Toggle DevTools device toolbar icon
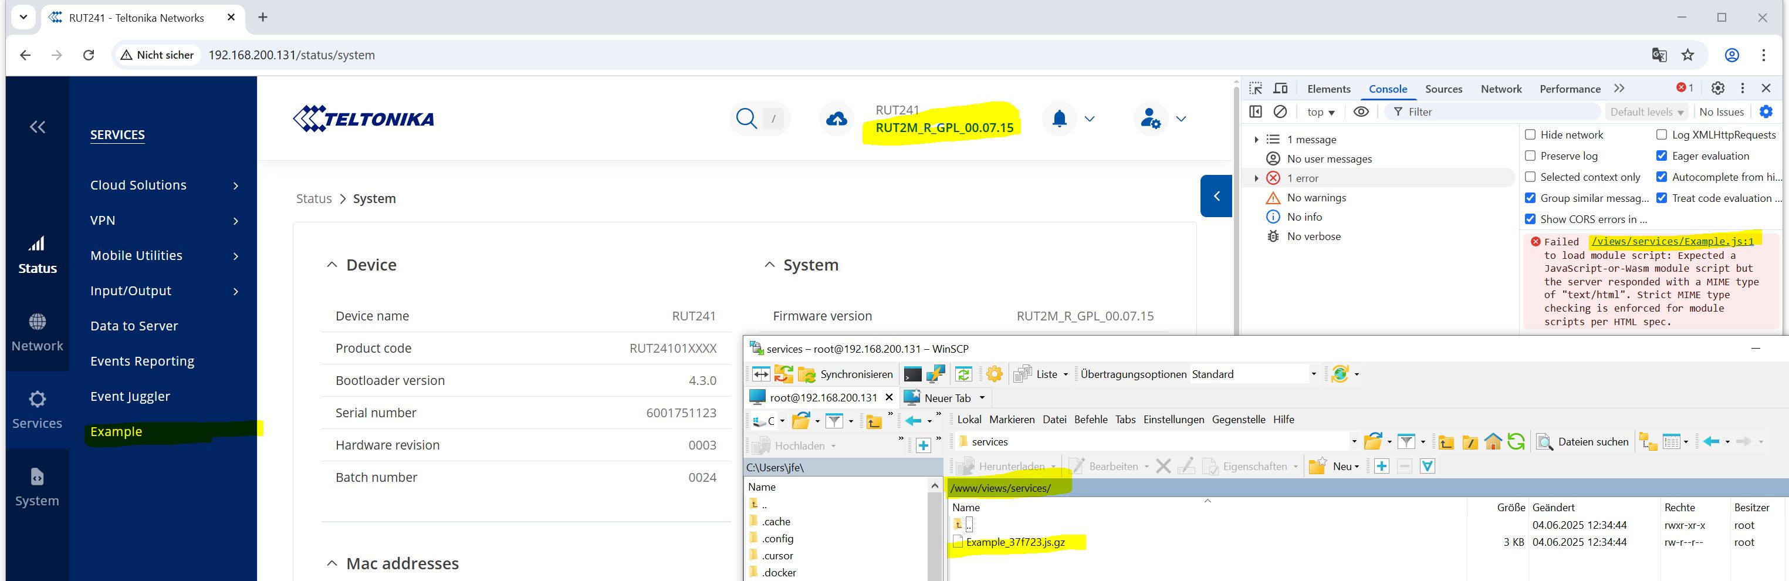This screenshot has width=1789, height=581. pos(1281,88)
